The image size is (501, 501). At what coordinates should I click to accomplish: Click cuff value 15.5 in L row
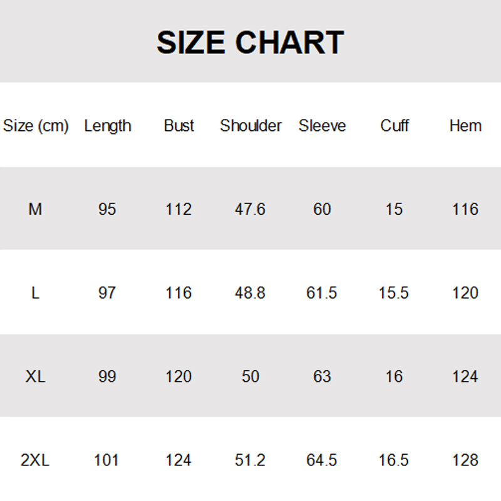(394, 293)
